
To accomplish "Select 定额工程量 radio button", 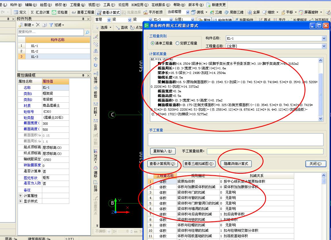I will pyautogui.click(x=177, y=43).
